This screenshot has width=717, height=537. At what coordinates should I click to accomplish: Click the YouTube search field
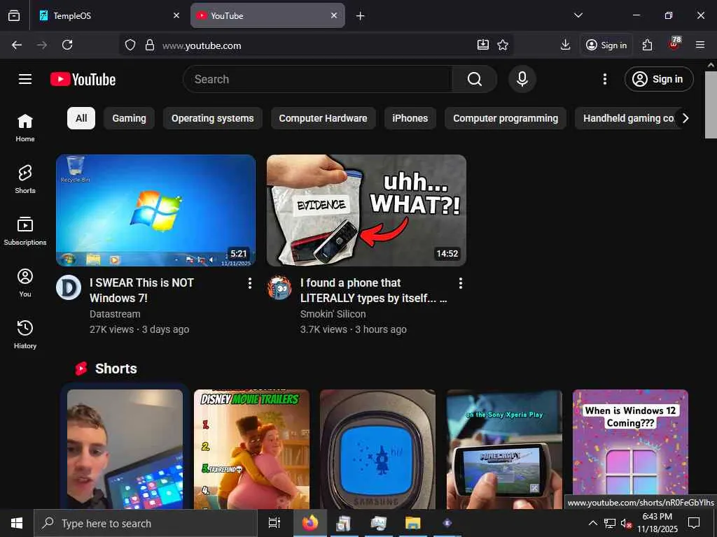click(x=317, y=79)
